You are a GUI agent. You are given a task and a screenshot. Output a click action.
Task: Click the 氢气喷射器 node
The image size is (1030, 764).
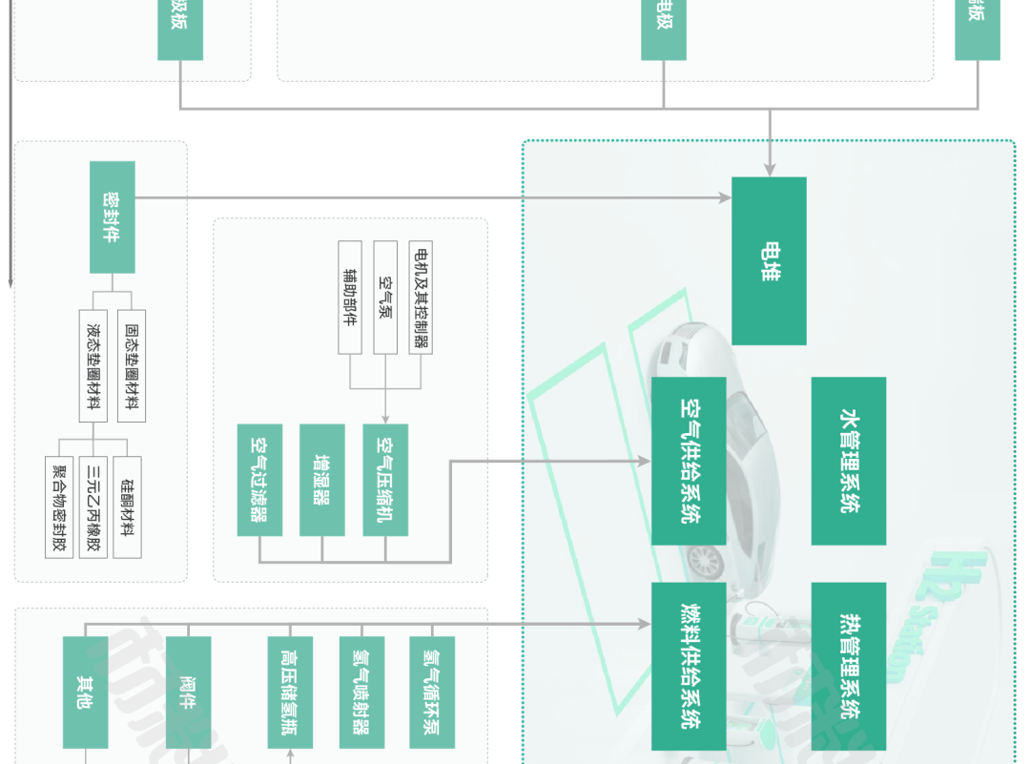362,692
